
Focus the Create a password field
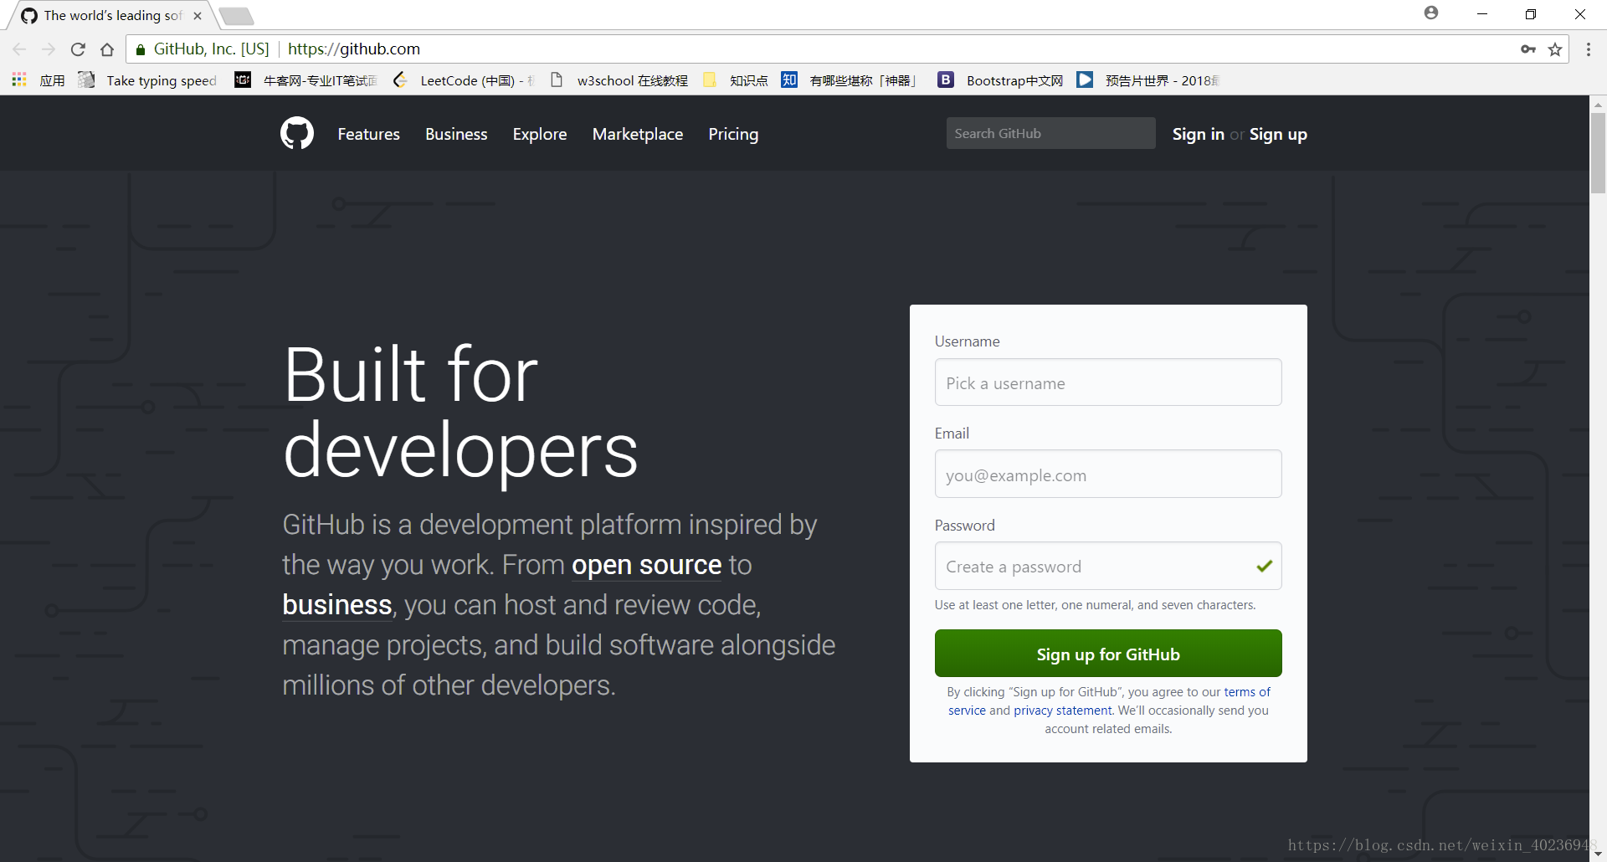1108,567
